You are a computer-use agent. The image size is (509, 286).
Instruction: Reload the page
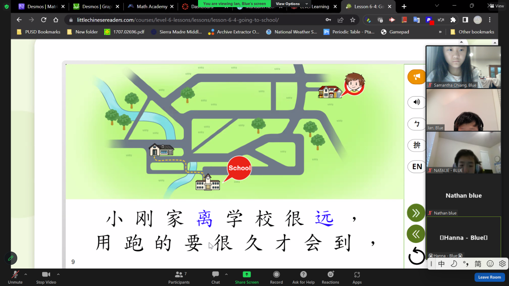coord(44,20)
